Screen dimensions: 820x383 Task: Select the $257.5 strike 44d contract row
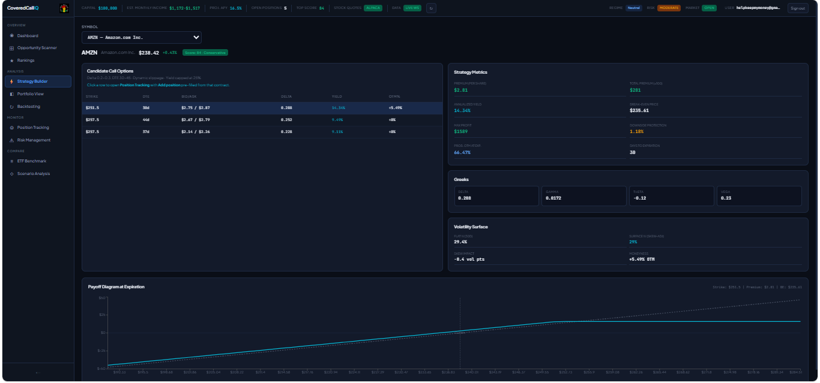(262, 120)
